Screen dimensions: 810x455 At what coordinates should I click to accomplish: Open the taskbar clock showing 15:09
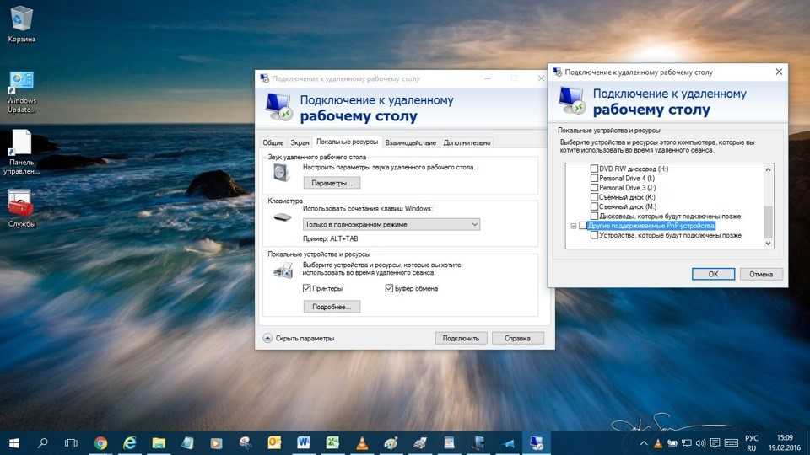(785, 442)
